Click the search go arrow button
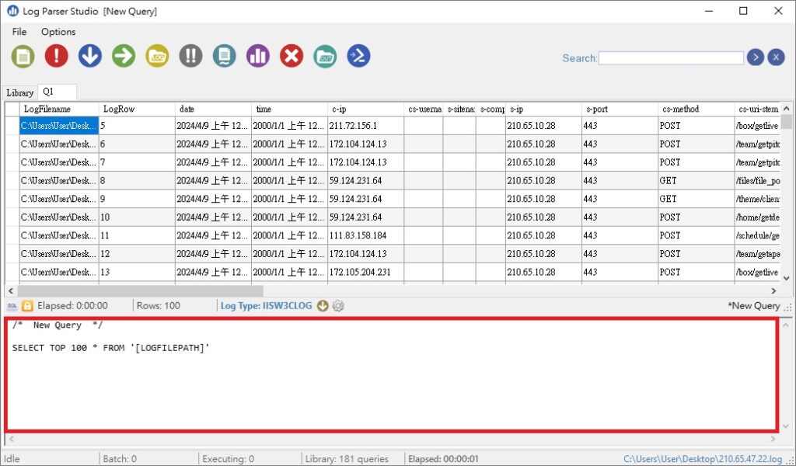 point(755,57)
